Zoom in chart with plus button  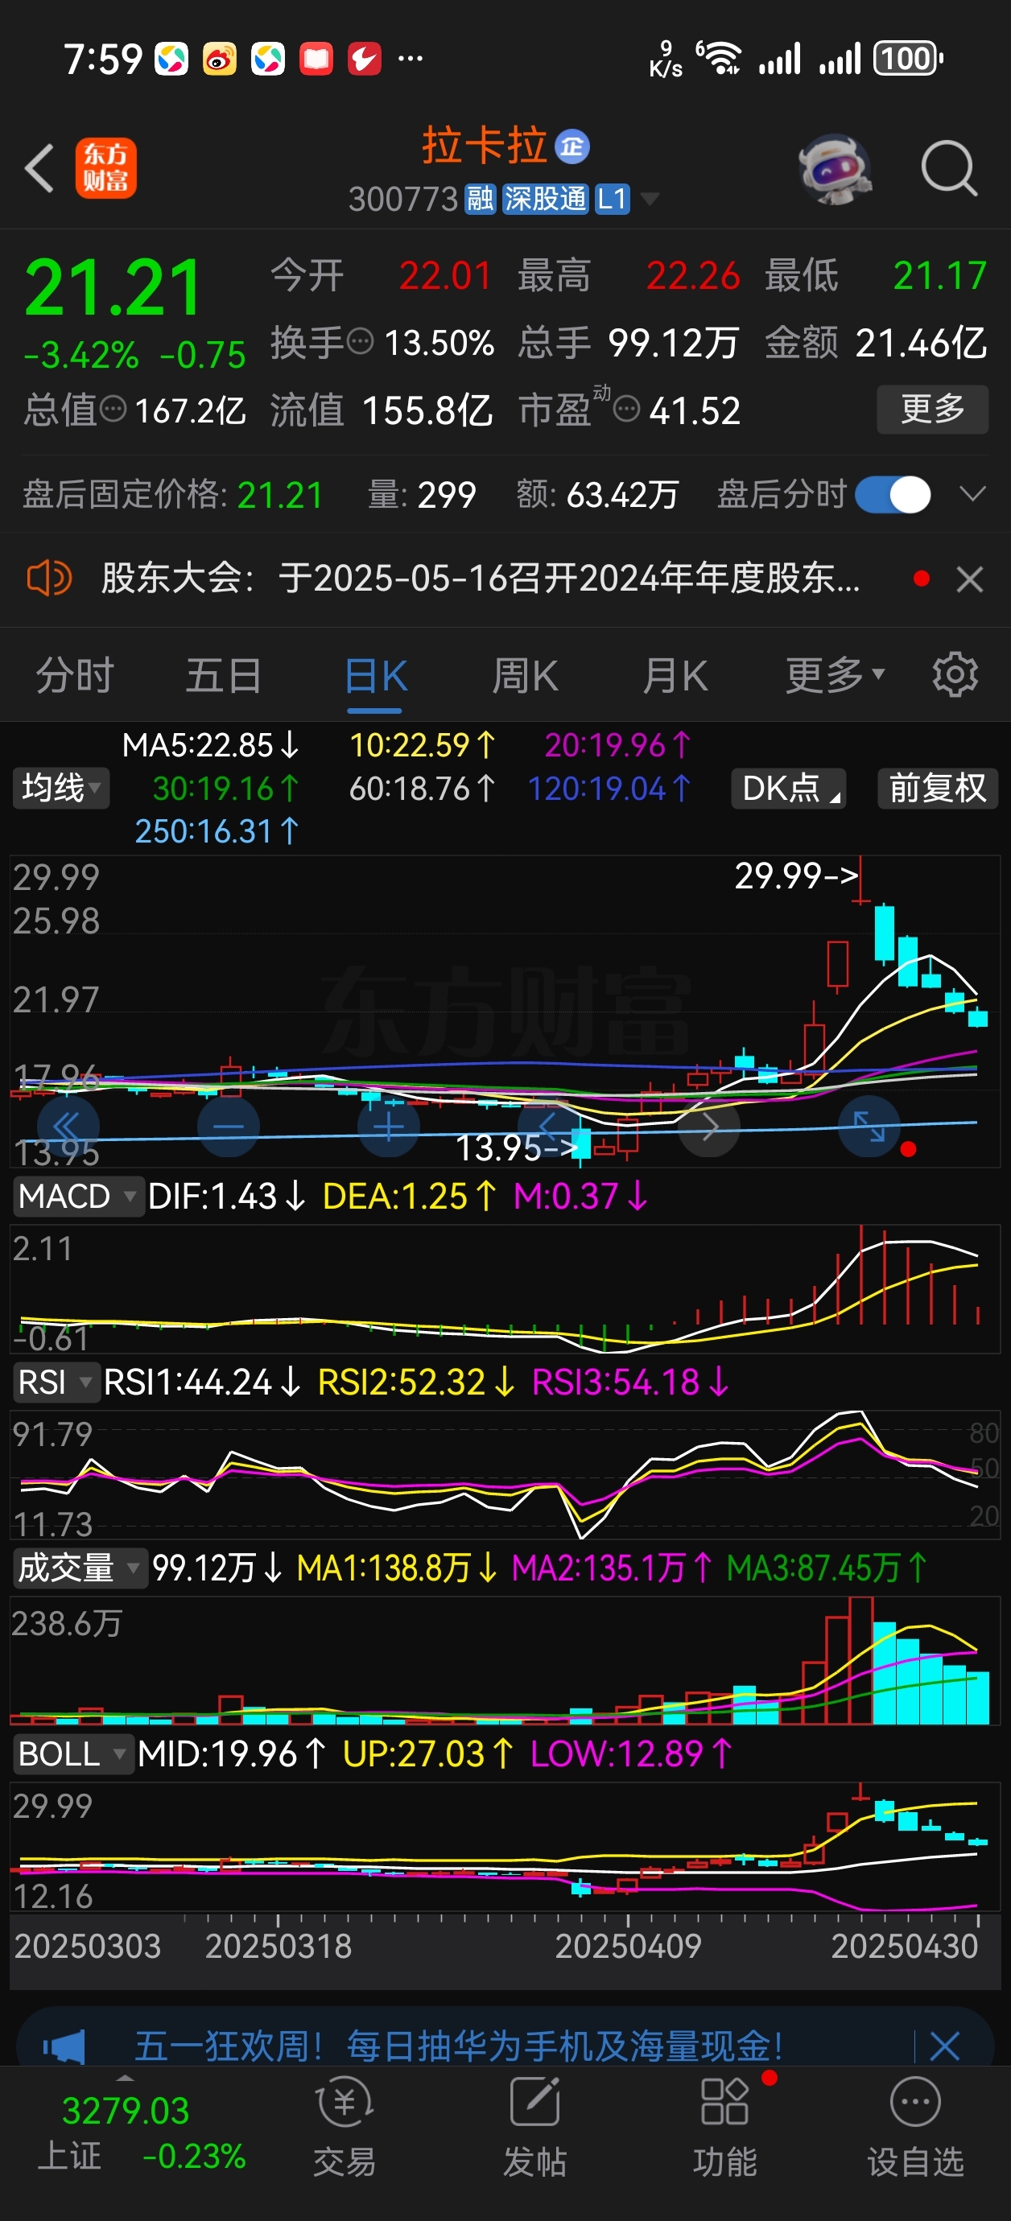click(389, 1126)
